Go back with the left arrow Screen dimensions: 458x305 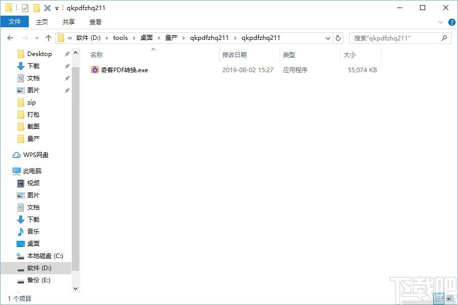point(10,38)
